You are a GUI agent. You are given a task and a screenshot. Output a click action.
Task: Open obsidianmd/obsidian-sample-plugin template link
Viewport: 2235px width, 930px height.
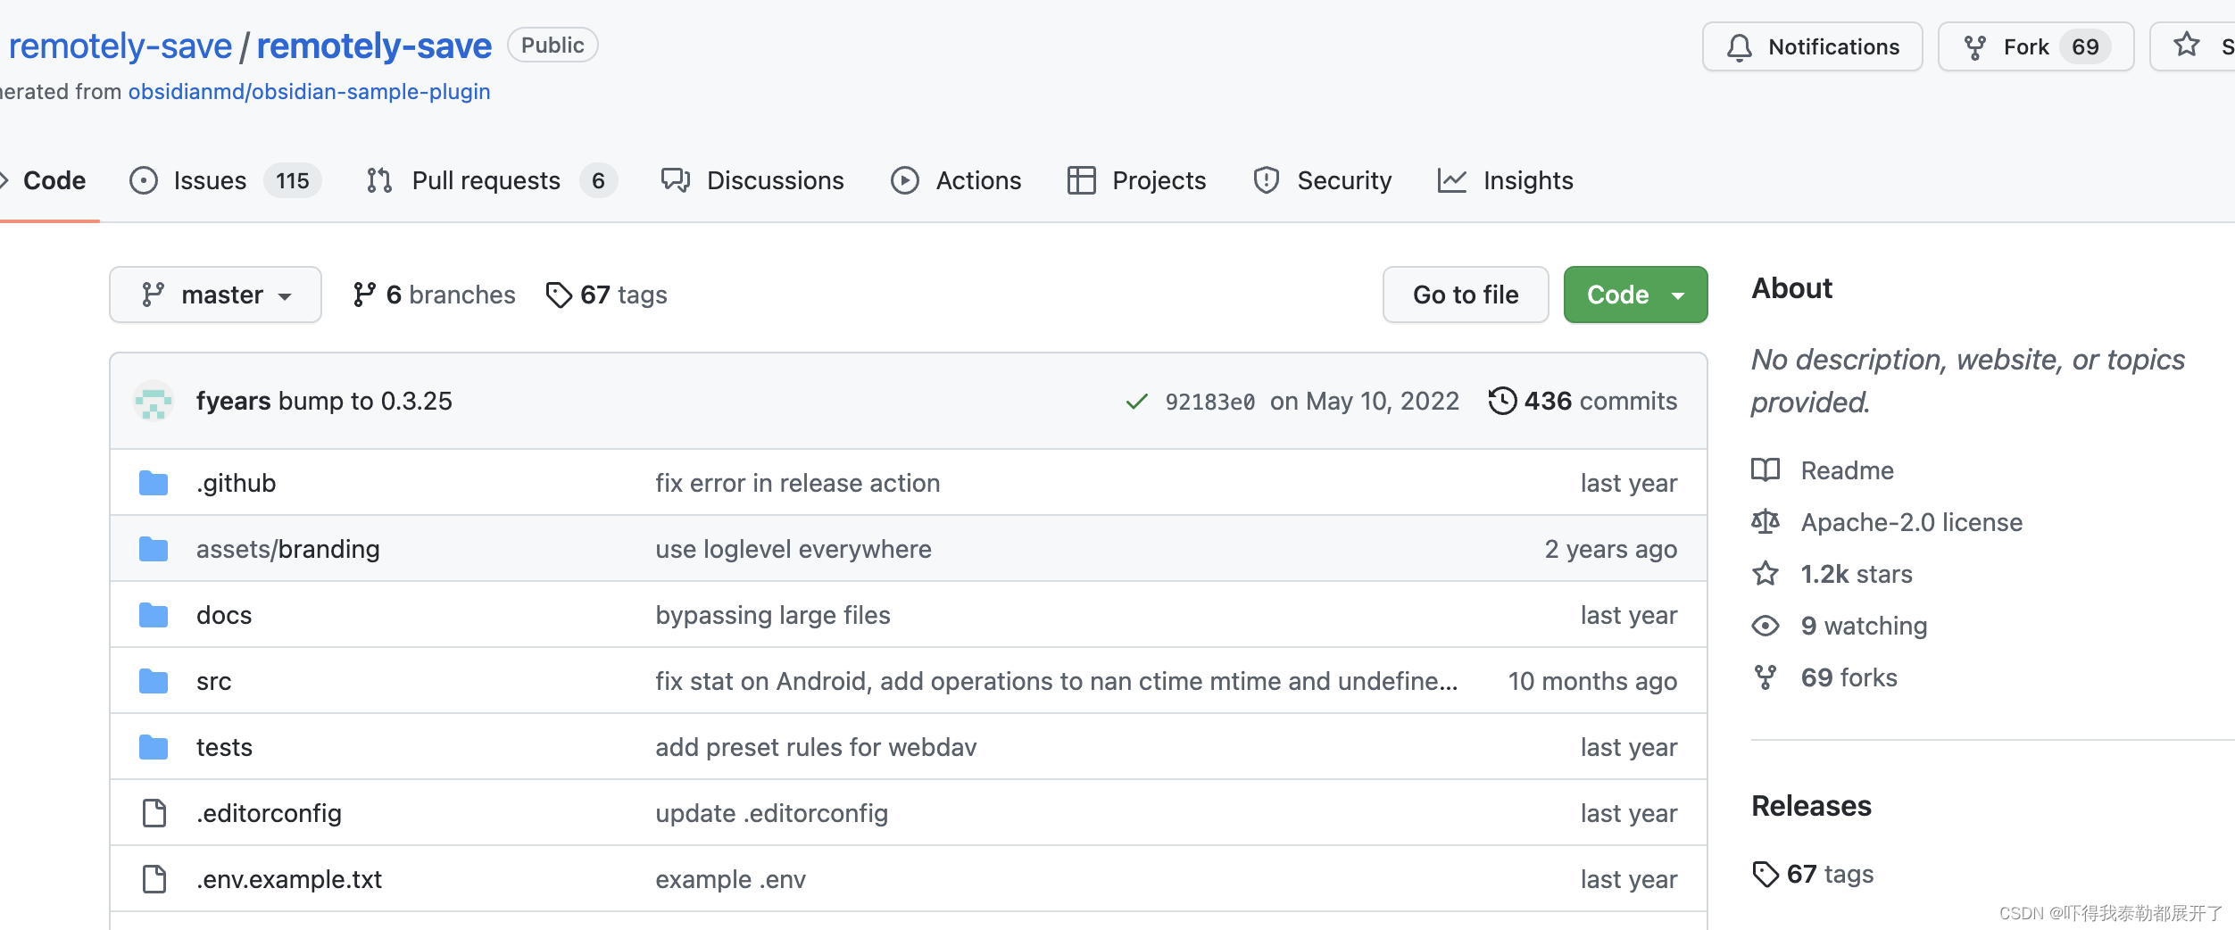coord(309,91)
